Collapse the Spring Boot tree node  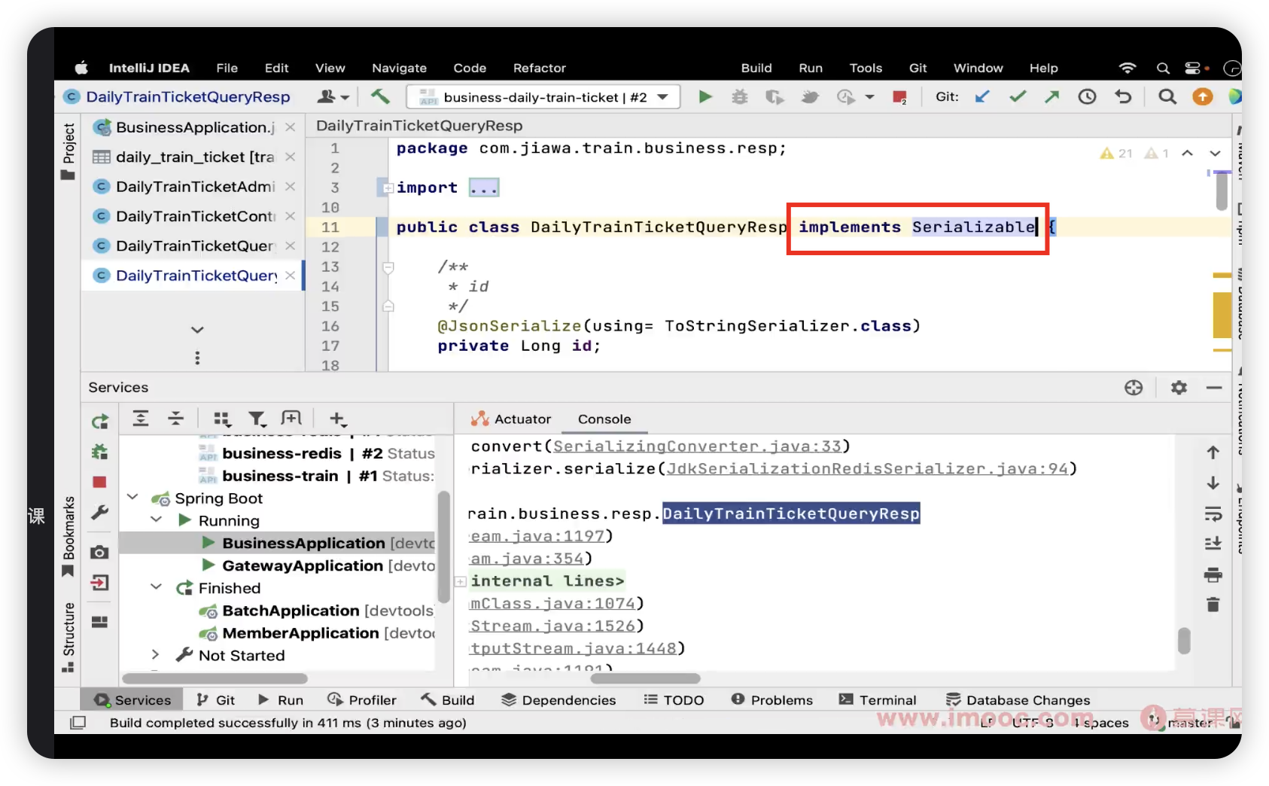(x=133, y=498)
